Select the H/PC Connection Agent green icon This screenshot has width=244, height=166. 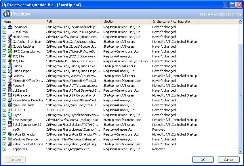[10, 51]
